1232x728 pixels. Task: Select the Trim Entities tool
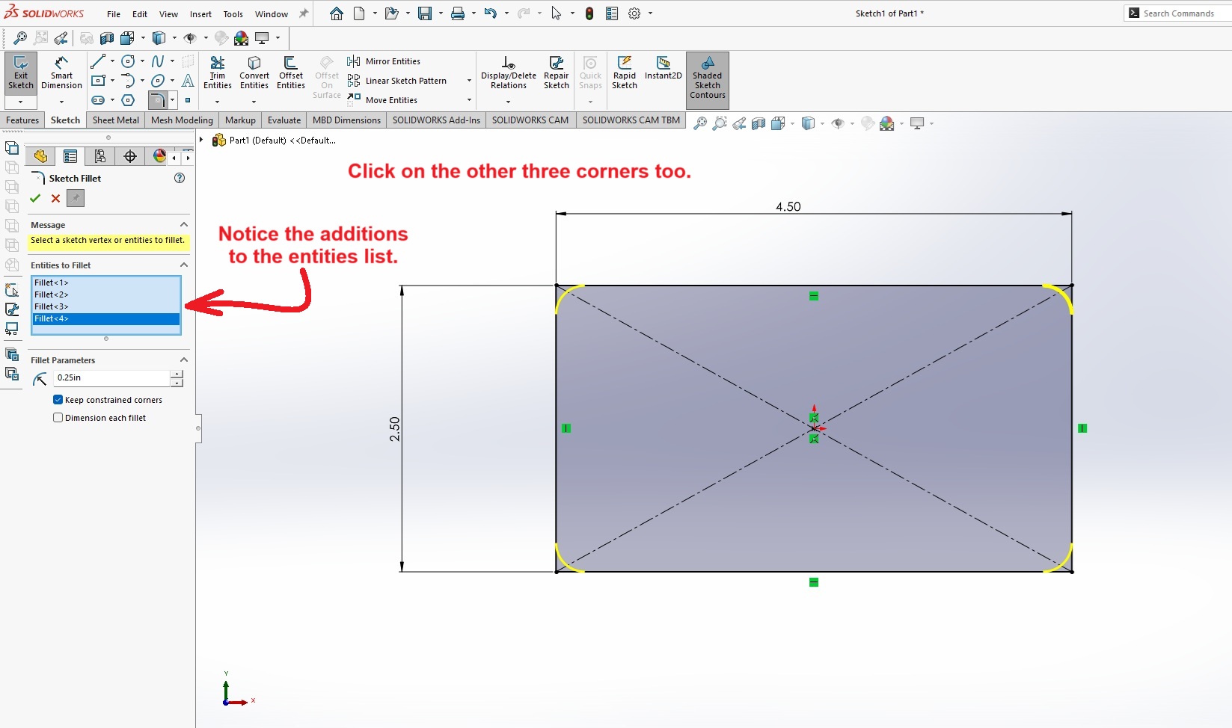coord(217,73)
